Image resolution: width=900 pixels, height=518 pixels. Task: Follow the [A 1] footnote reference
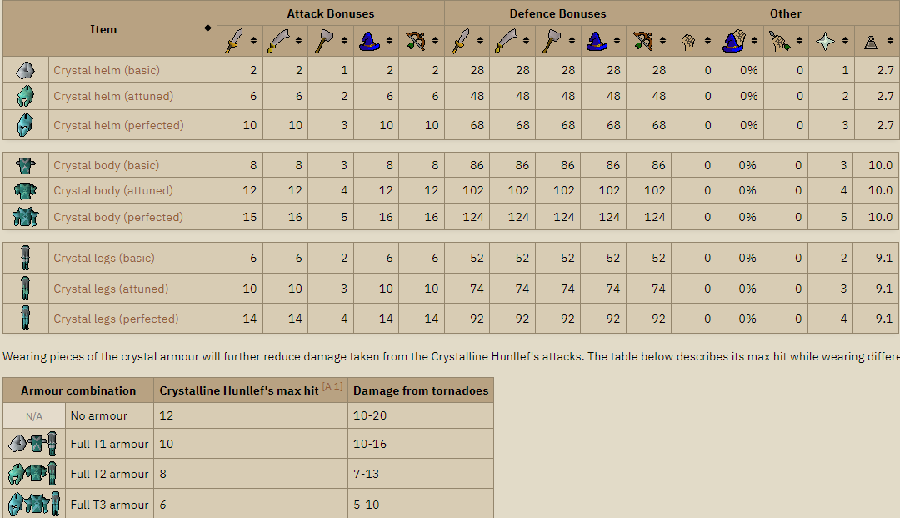pos(332,386)
